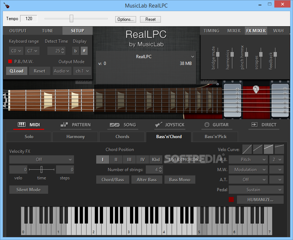This screenshot has width=293, height=240.
Task: Click Reset in the Setup panel
Action: (39, 71)
